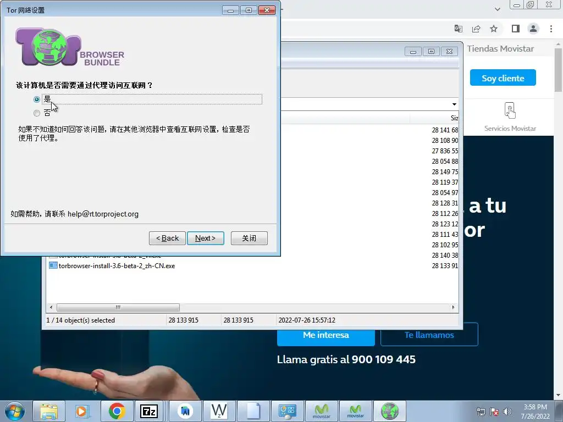Image resolution: width=563 pixels, height=422 pixels.
Task: Click the size value 27 836 55
Action: (x=445, y=151)
